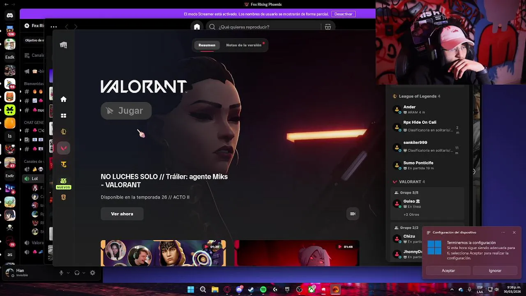
Task: Click the Jugar play button
Action: pyautogui.click(x=126, y=111)
